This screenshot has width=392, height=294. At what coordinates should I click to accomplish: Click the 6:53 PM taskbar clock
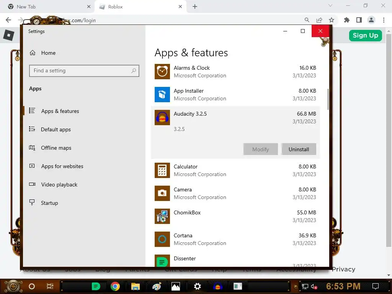click(343, 286)
